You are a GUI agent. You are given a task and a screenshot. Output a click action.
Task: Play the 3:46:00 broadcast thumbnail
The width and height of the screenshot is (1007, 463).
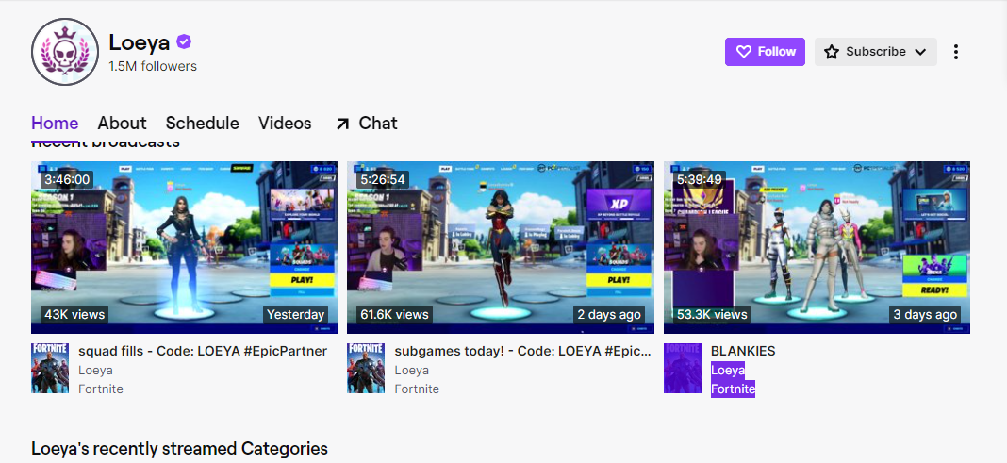coord(184,247)
